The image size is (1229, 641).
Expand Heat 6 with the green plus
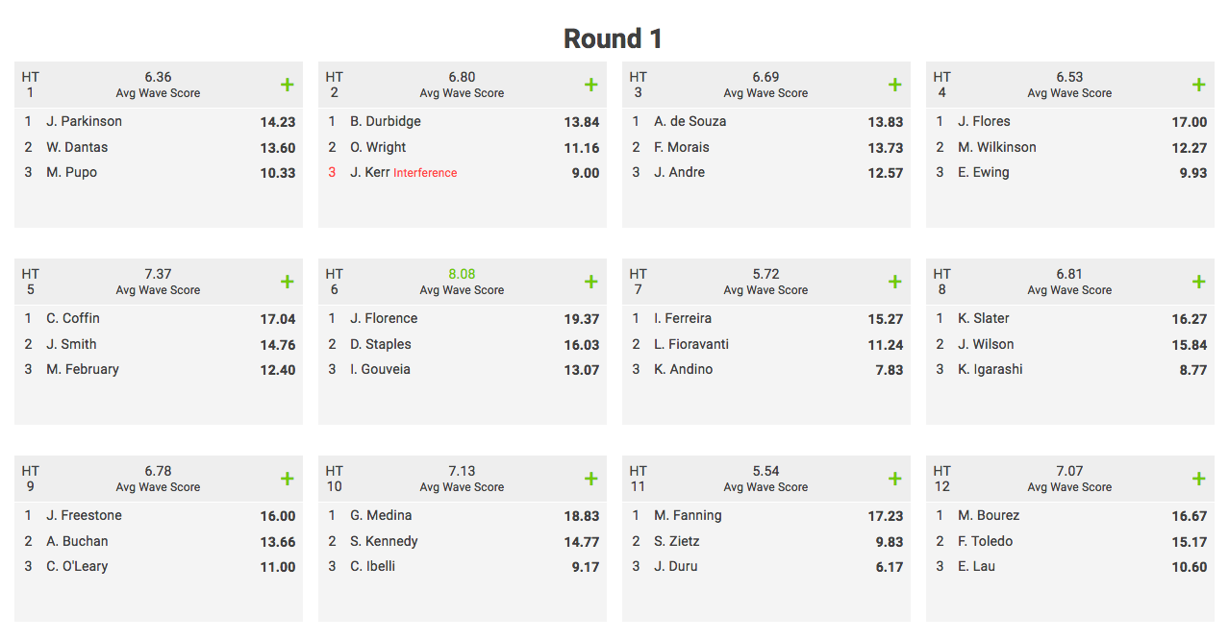coord(590,282)
